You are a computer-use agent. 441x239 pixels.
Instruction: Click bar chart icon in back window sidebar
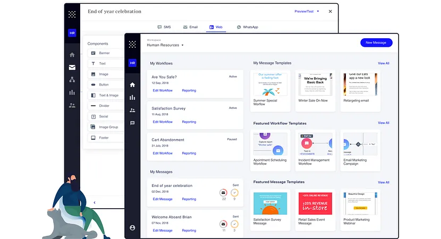[x=72, y=92]
